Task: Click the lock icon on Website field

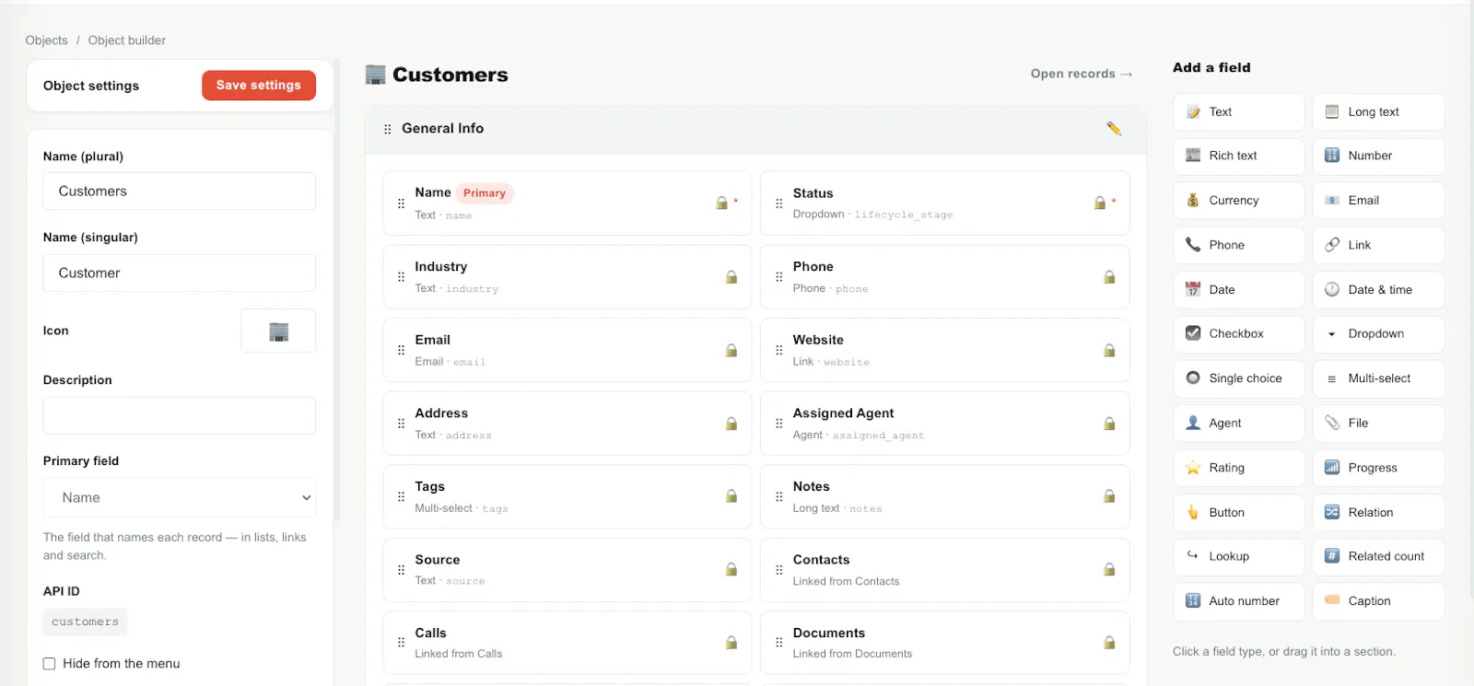Action: click(1109, 351)
